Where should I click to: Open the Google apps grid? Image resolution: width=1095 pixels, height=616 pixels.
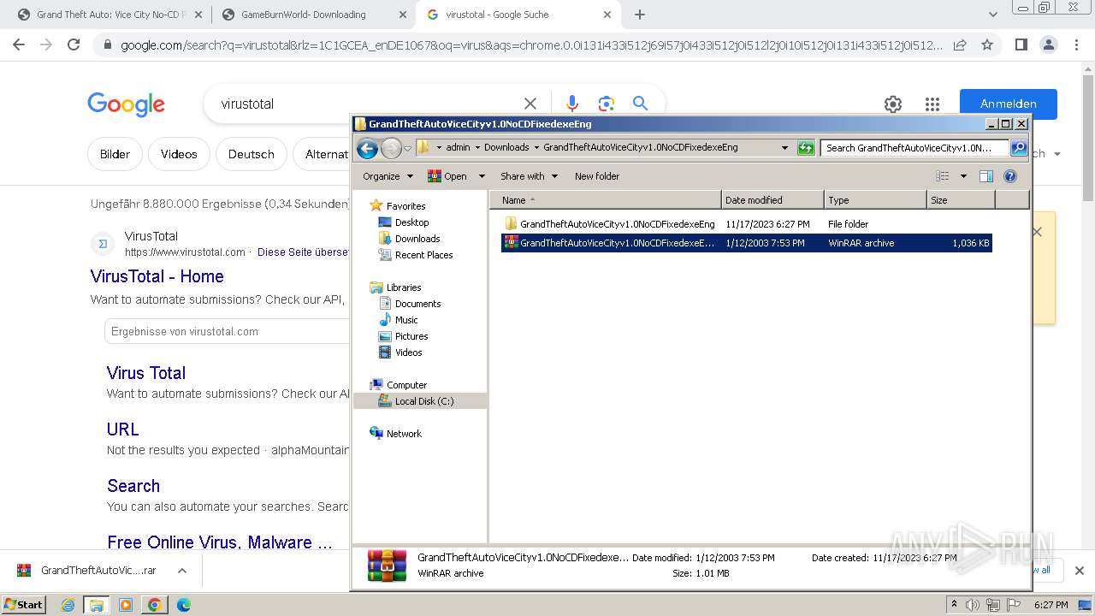932,104
